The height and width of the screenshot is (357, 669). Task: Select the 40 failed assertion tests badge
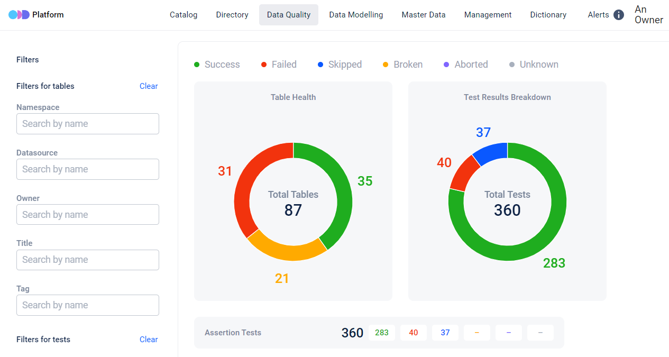(x=414, y=333)
